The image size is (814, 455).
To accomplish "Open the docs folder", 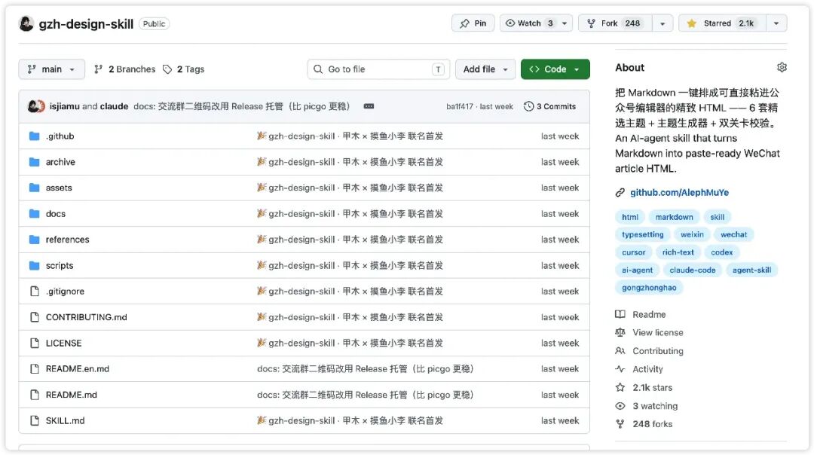I will (56, 214).
